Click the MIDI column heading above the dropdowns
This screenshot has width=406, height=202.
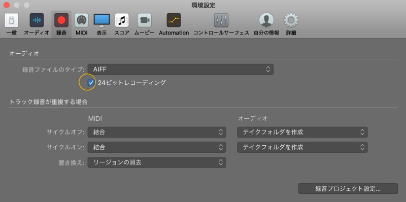pyautogui.click(x=95, y=119)
